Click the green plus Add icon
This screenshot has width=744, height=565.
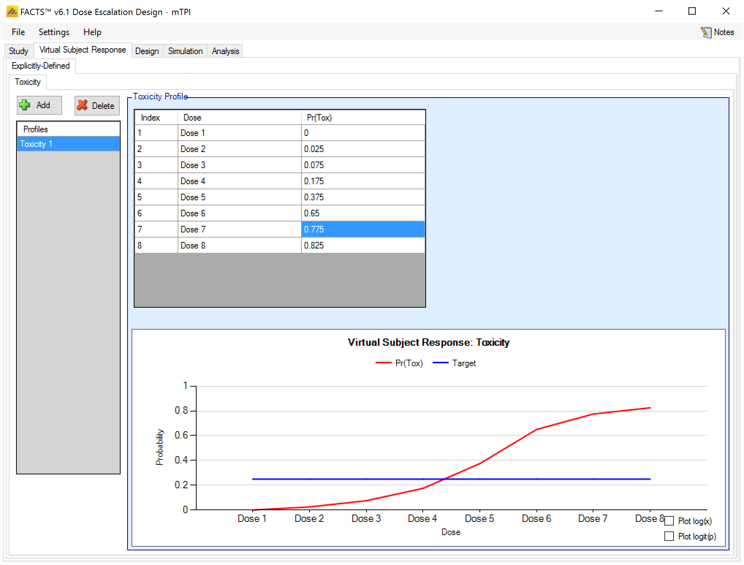pyautogui.click(x=25, y=105)
